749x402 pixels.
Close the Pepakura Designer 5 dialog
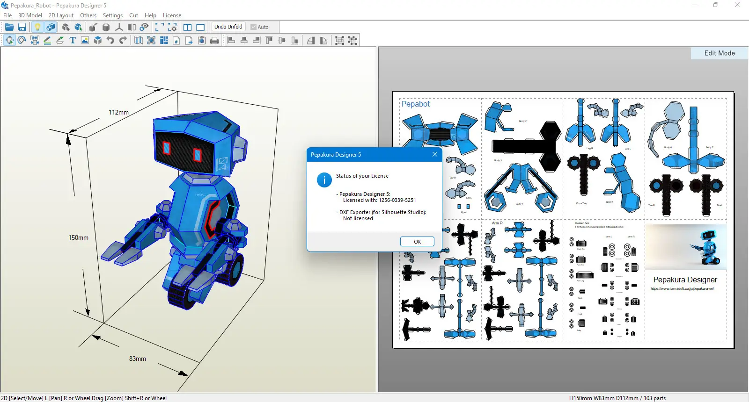point(435,155)
